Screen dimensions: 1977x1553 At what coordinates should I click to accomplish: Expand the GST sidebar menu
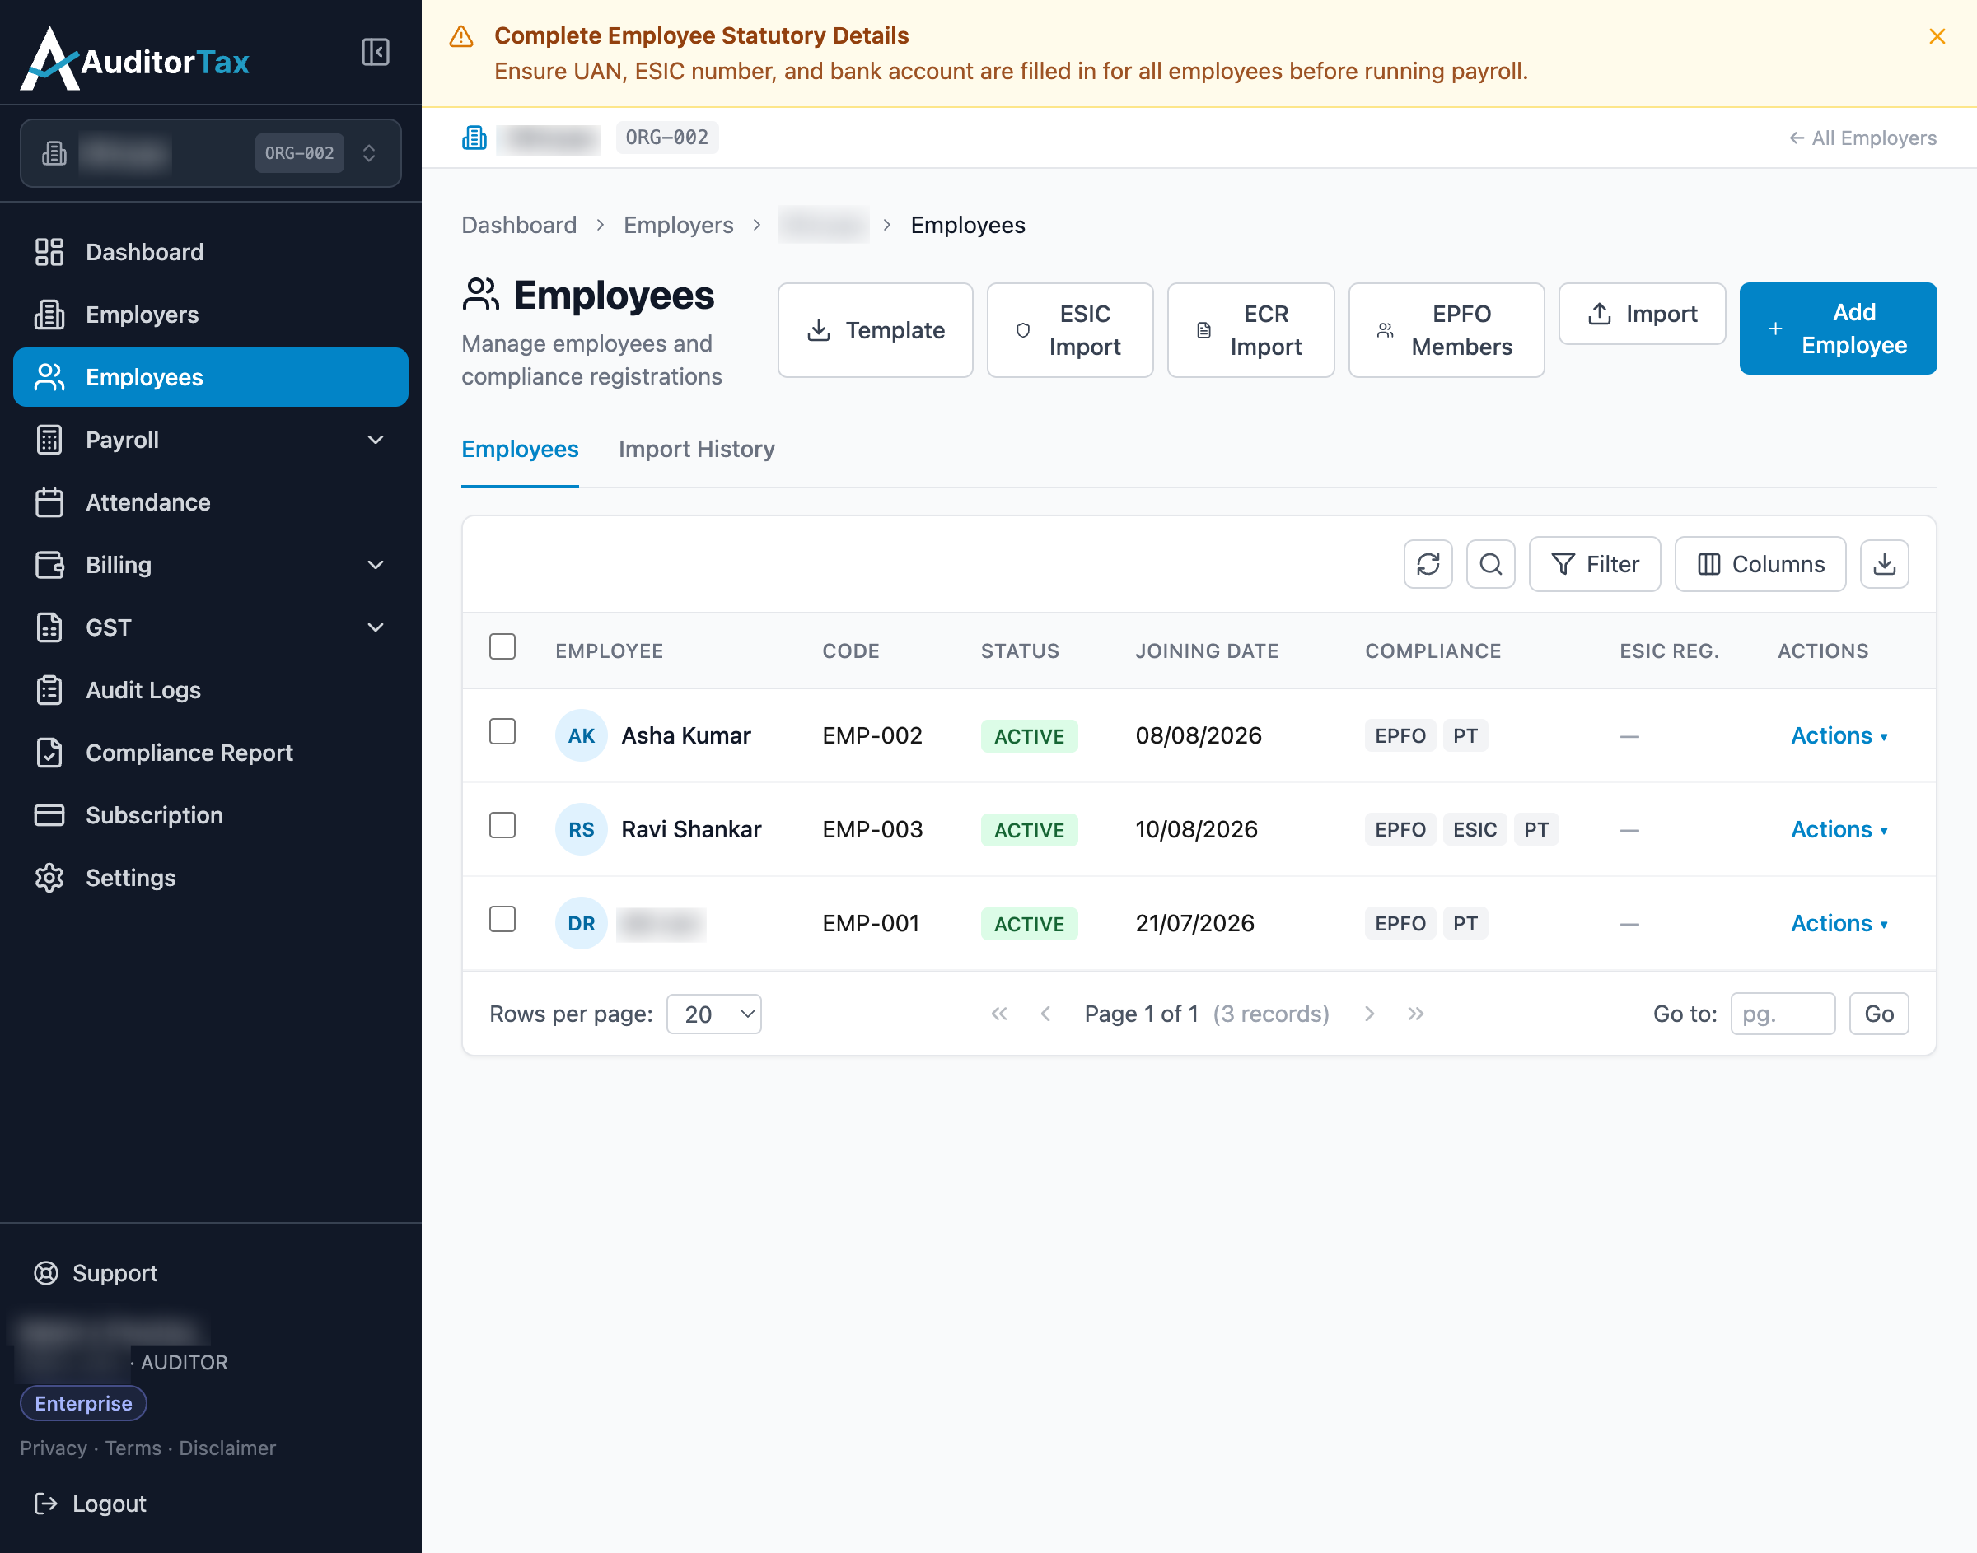pyautogui.click(x=210, y=627)
